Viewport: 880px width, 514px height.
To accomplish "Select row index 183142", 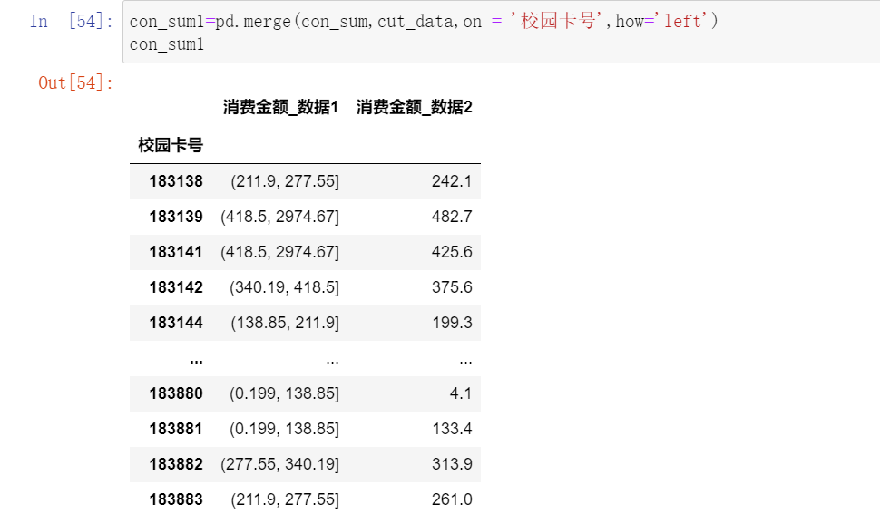I will [x=176, y=287].
